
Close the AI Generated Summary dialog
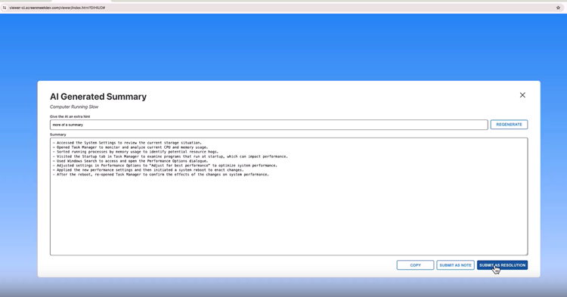pyautogui.click(x=522, y=95)
